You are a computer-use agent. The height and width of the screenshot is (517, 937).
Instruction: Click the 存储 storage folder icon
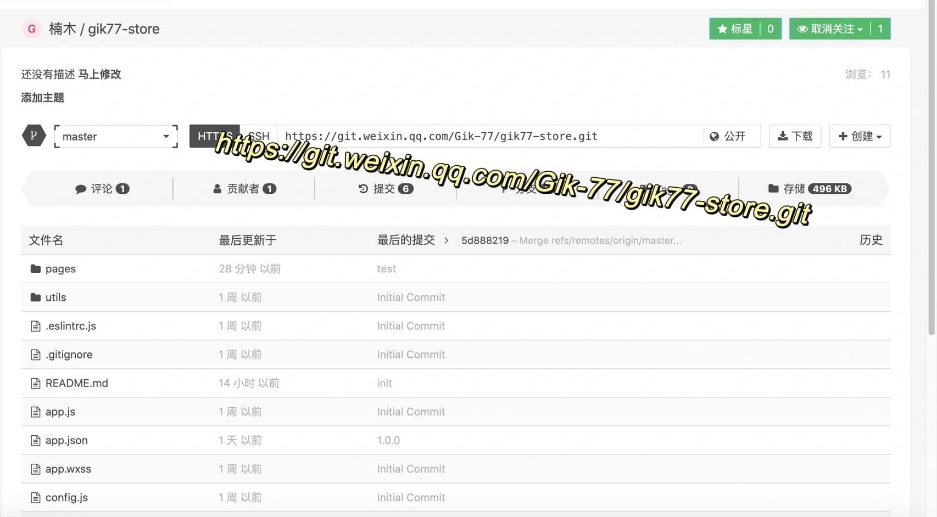(x=774, y=189)
